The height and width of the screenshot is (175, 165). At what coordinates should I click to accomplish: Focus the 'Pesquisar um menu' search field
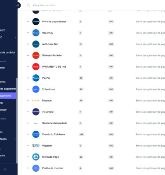click(x=44, y=5)
